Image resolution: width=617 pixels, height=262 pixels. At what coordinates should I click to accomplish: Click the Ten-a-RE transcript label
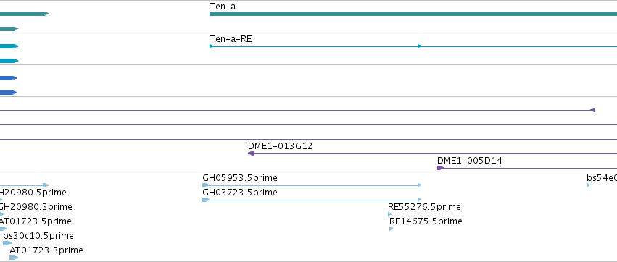231,39
